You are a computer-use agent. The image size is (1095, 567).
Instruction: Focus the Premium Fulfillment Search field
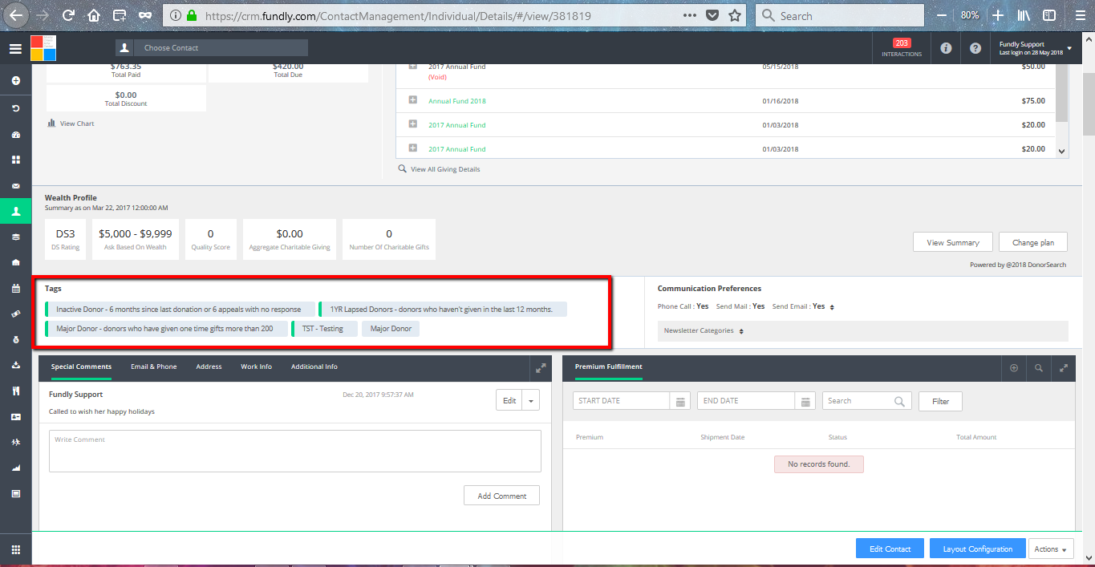[867, 401]
